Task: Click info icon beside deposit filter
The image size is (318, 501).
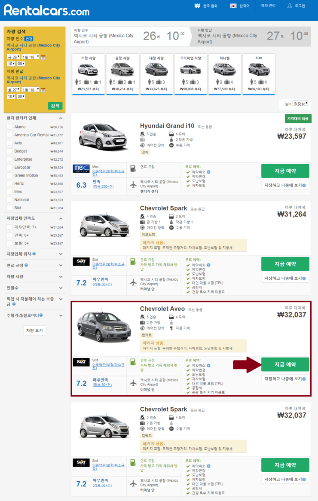Action: click(14, 304)
